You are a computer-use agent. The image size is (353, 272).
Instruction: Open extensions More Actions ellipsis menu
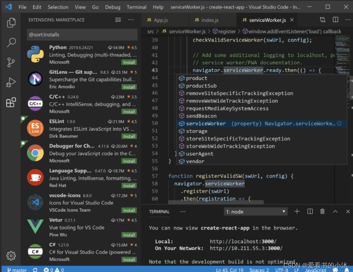point(131,20)
